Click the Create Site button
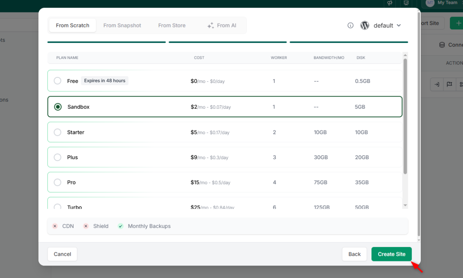Screen dimensions: 463x278 click(391, 254)
